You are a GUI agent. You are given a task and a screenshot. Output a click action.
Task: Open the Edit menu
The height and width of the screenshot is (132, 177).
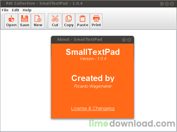[x=16, y=10]
